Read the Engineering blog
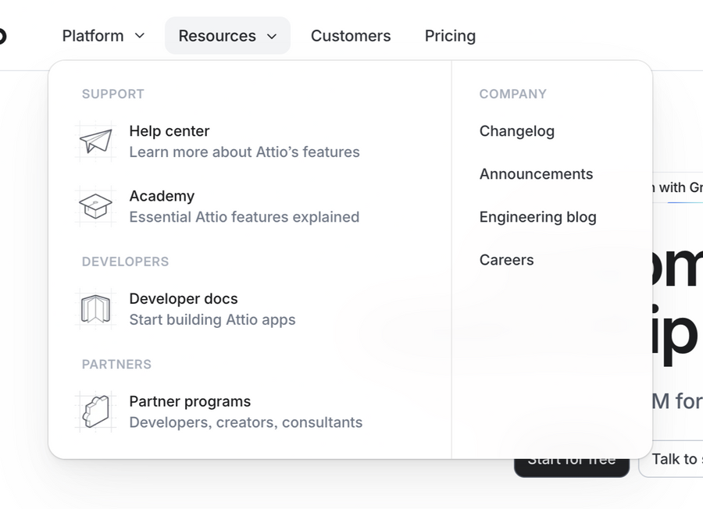 [x=537, y=217]
